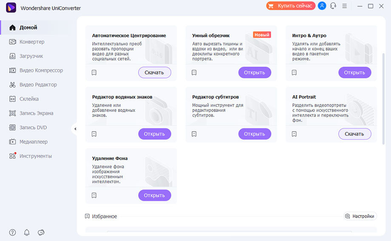Click the help question mark icon

coord(12,233)
